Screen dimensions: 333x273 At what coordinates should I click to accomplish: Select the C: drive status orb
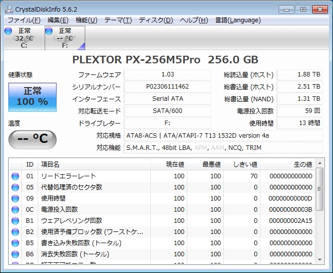(x=8, y=31)
